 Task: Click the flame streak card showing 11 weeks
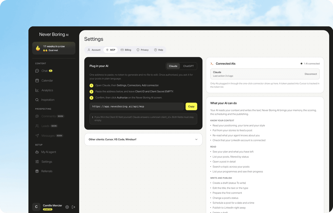pos(54,48)
